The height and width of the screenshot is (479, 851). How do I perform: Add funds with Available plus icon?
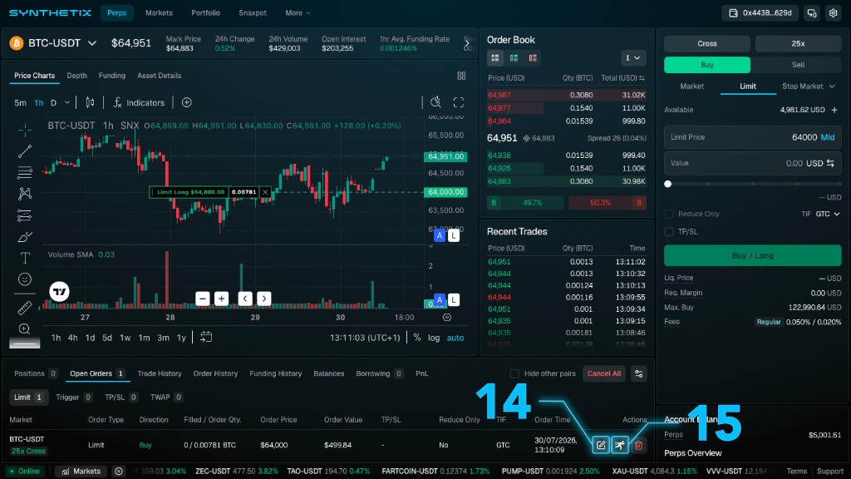coord(834,110)
